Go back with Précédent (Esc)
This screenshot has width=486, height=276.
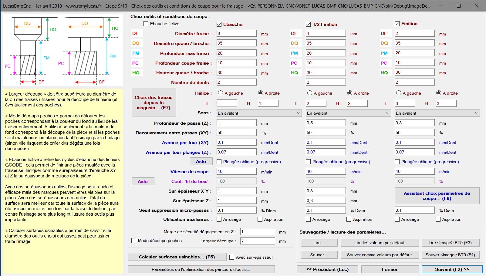[x=328, y=269]
